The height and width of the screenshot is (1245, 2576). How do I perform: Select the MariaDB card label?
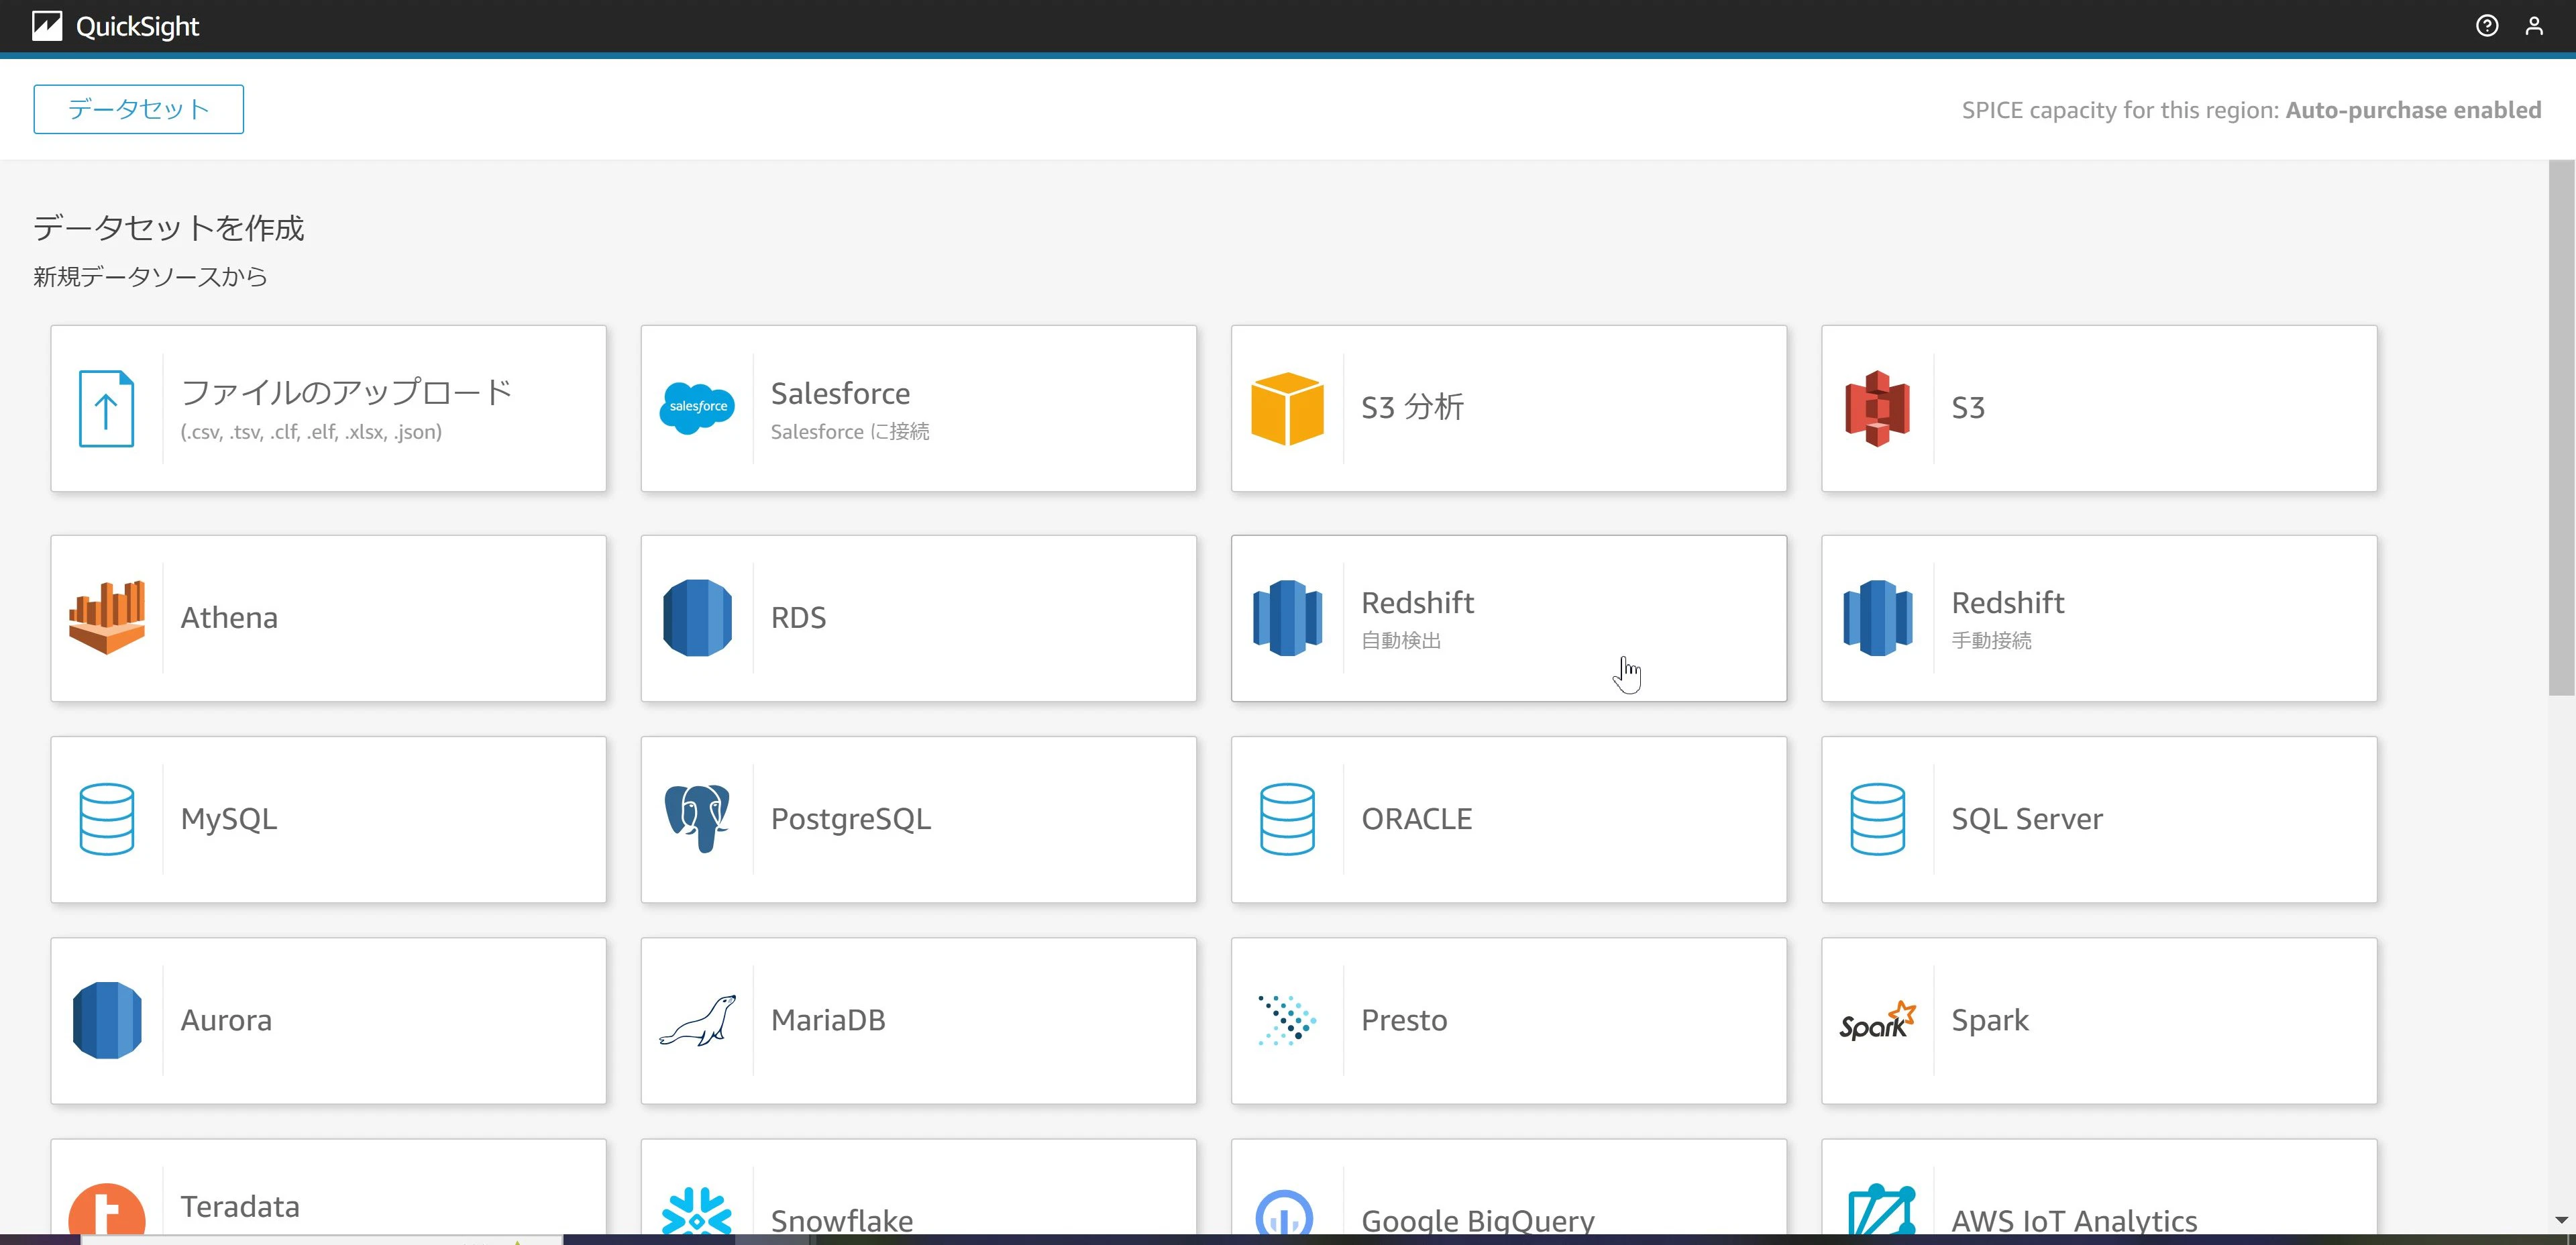coord(828,1020)
